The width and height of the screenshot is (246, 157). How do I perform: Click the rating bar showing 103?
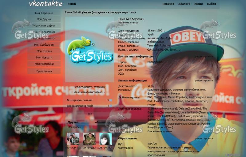pyautogui.click(x=89, y=114)
